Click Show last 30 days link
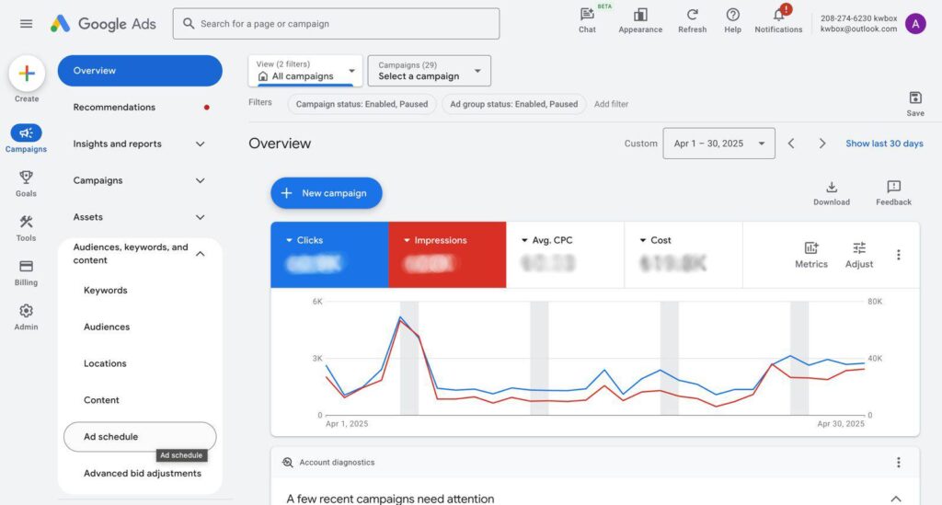 click(884, 143)
